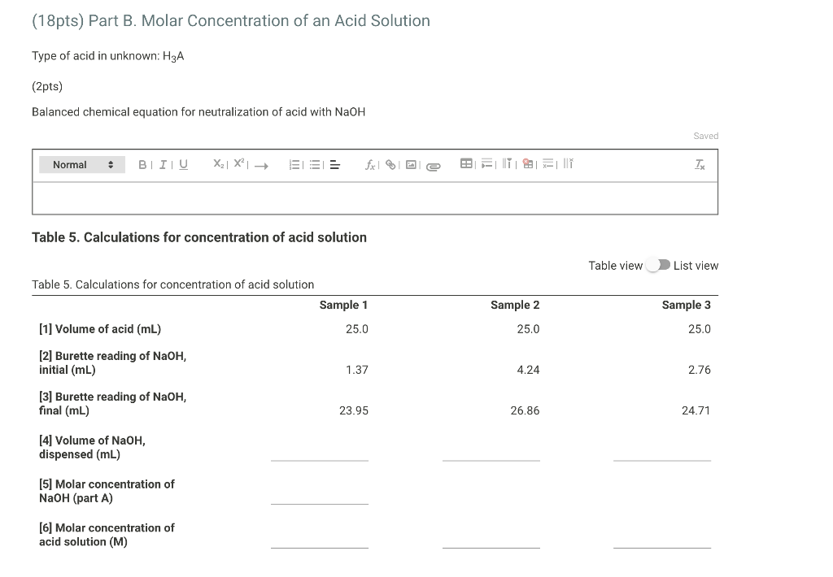Screen dimensions: 833x577
Task: Apply a bulleted list format
Action: [316, 163]
